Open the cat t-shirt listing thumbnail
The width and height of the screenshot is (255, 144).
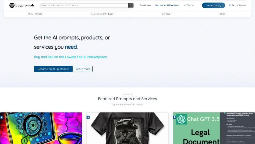[127, 129]
